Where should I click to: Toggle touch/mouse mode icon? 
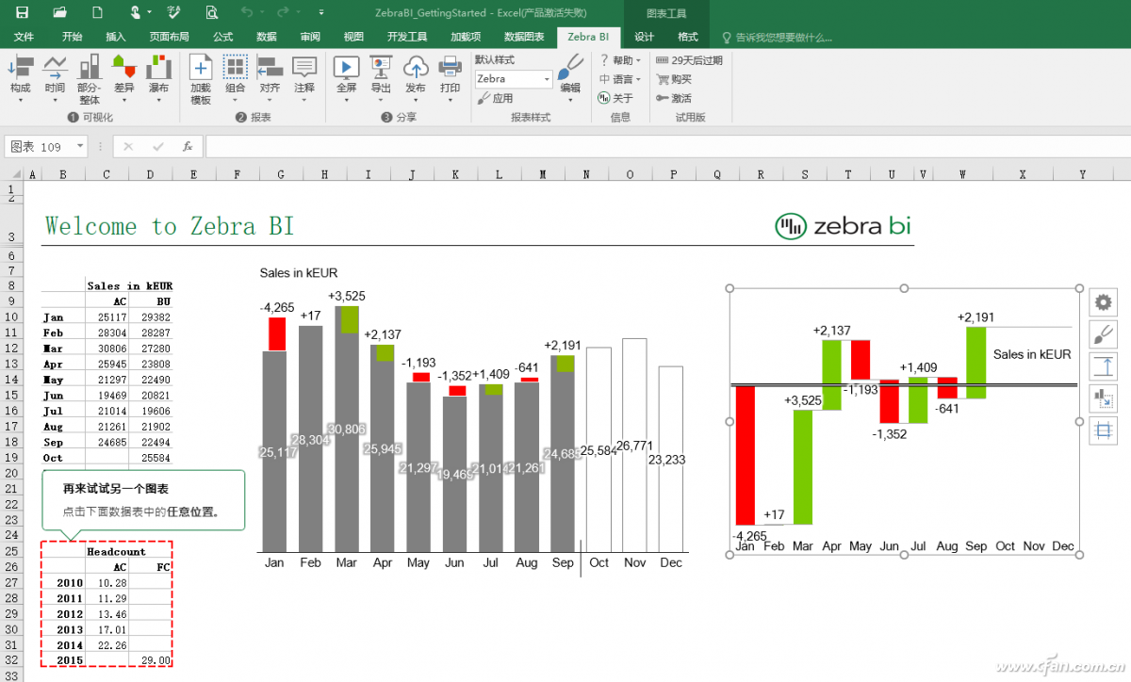point(136,12)
